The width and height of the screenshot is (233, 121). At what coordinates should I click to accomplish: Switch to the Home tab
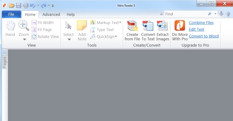tap(30, 15)
